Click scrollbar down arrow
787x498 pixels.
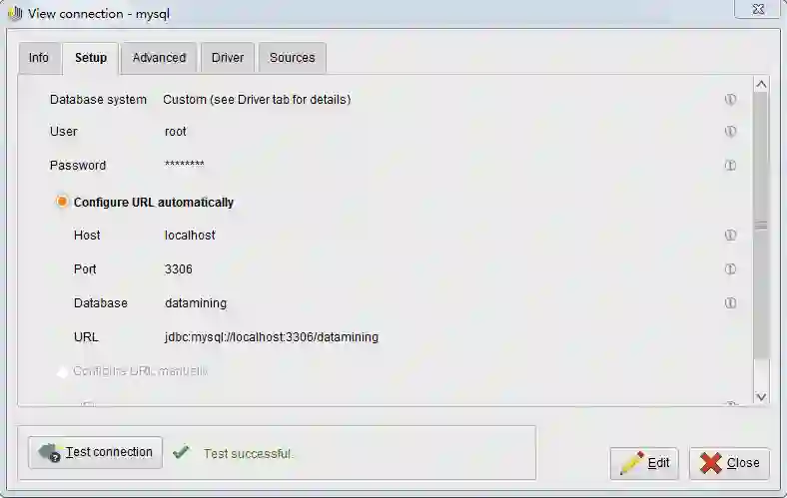(x=761, y=396)
